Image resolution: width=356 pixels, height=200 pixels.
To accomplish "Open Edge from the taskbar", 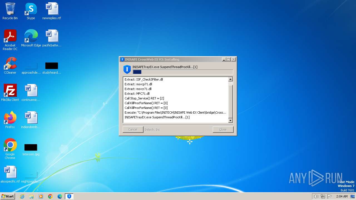I will 60,196.
